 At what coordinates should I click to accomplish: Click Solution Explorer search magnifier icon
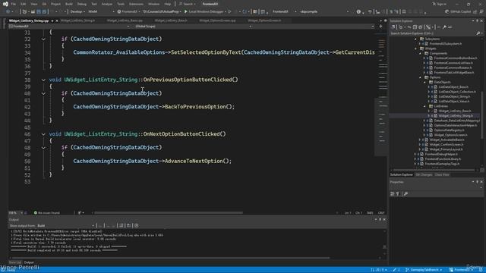point(478,33)
